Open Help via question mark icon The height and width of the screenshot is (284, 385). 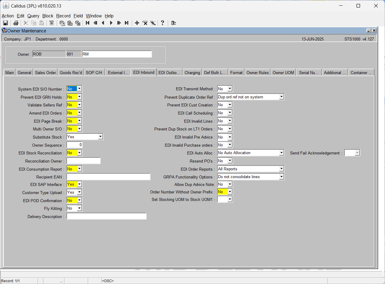(162, 23)
